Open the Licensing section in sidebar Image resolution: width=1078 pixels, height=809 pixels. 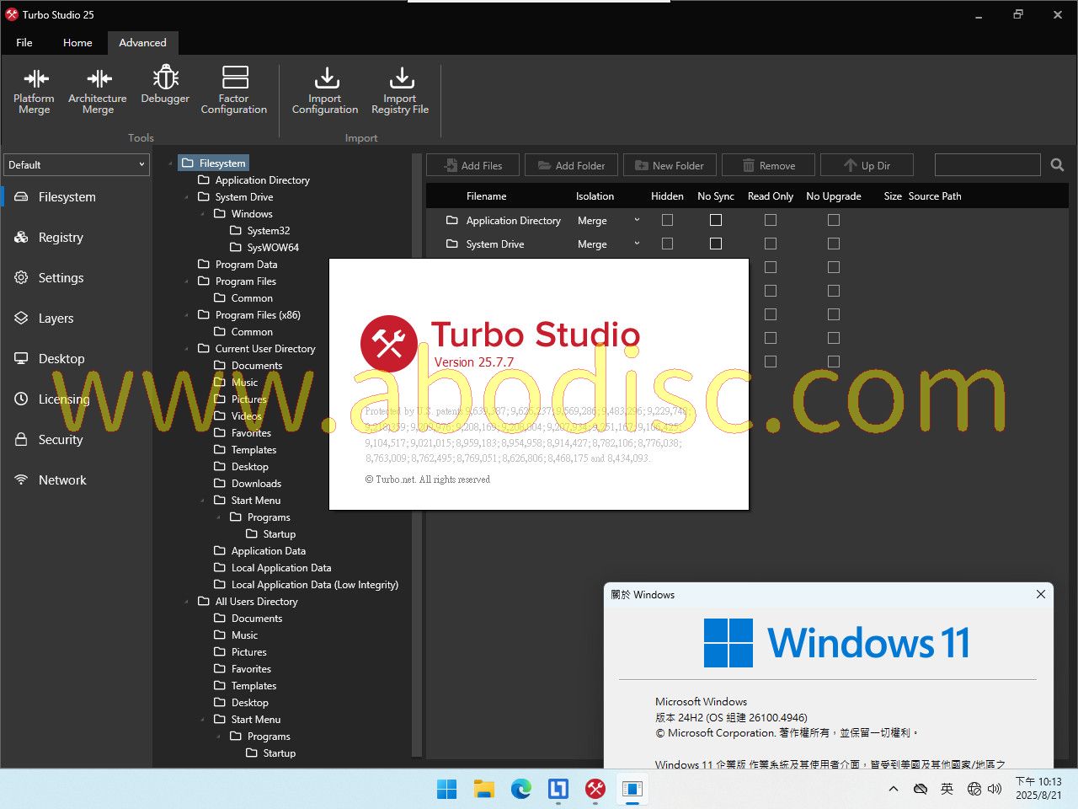(64, 399)
